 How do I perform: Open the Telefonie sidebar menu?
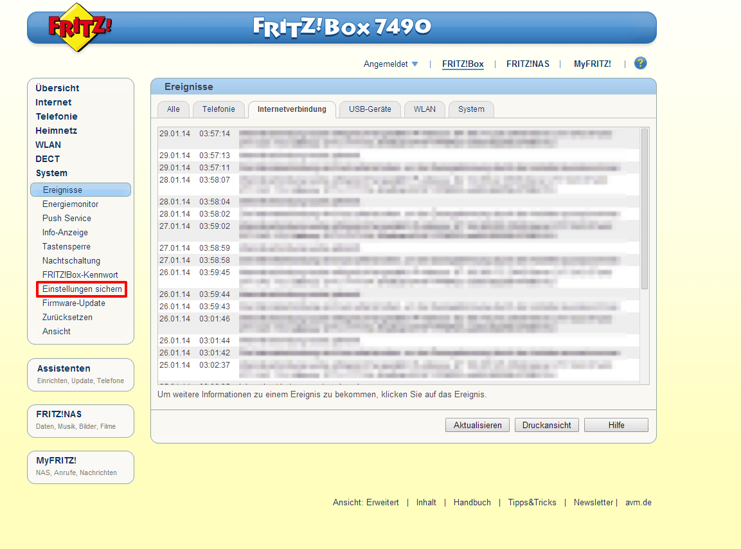57,116
